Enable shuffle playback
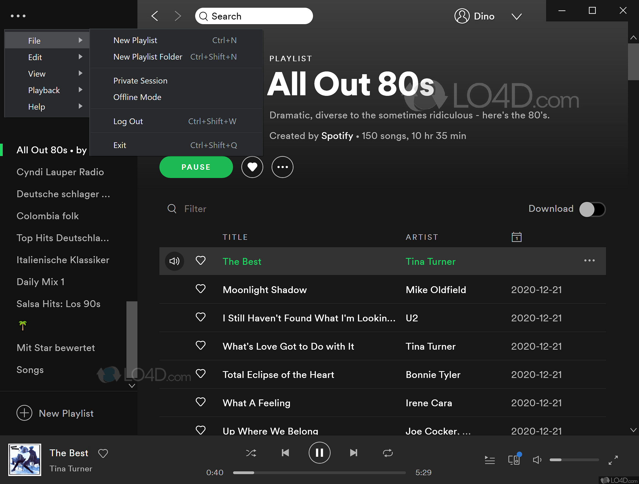 (x=251, y=452)
